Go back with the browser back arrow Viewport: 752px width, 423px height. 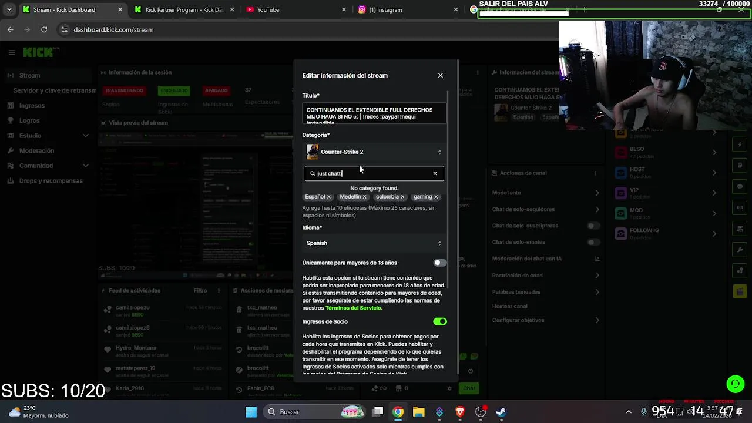[11, 29]
